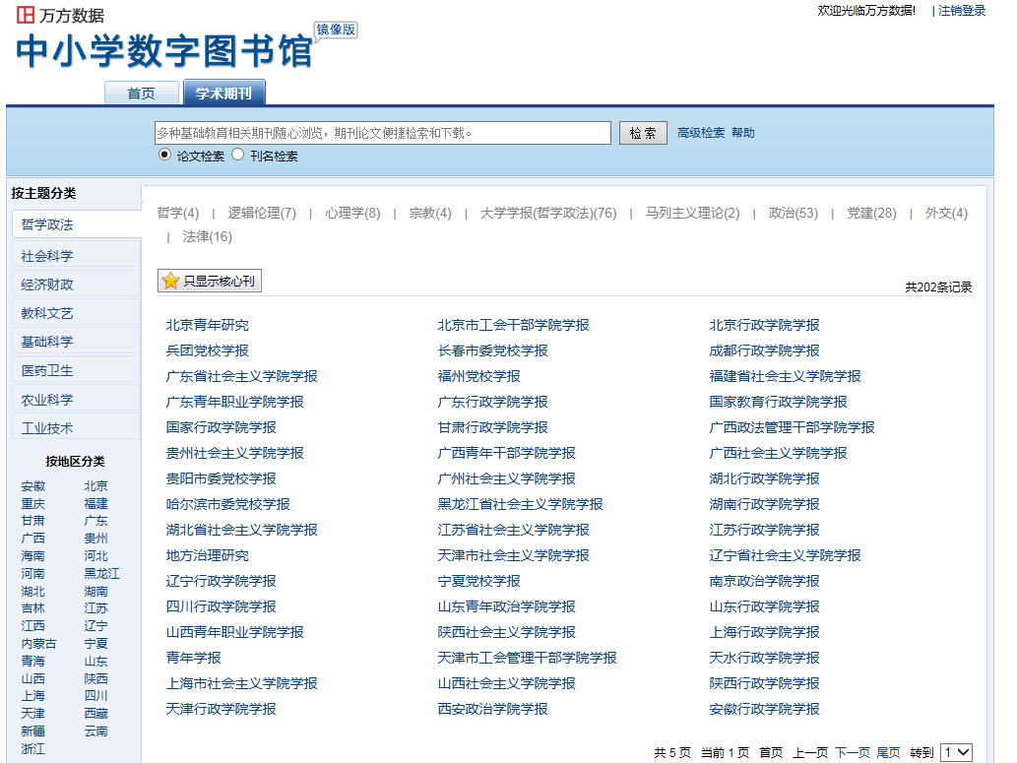1017x763 pixels.
Task: Select the 刊名检索 radio button
Action: click(237, 155)
